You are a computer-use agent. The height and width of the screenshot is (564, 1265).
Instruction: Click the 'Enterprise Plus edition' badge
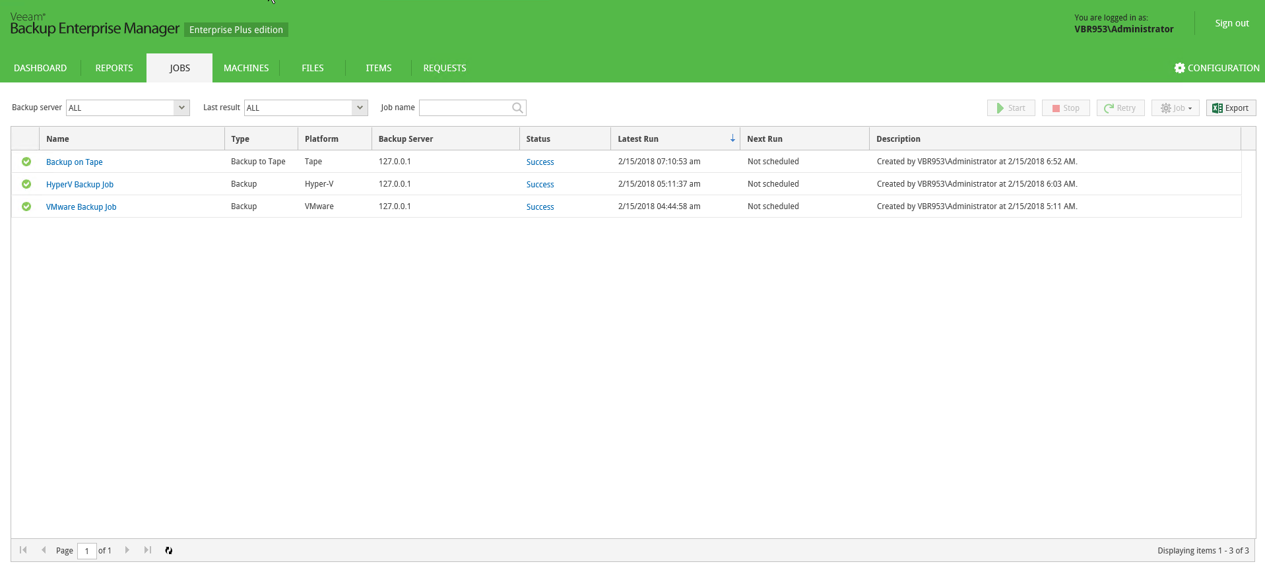point(236,30)
